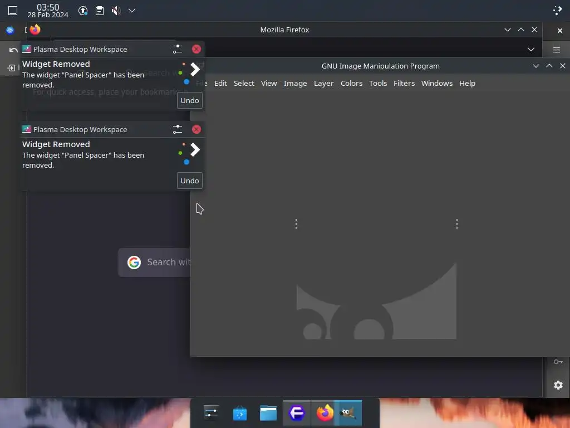Image resolution: width=570 pixels, height=428 pixels.
Task: Minimize the GNU Image Manipulation Program window
Action: coord(536,66)
